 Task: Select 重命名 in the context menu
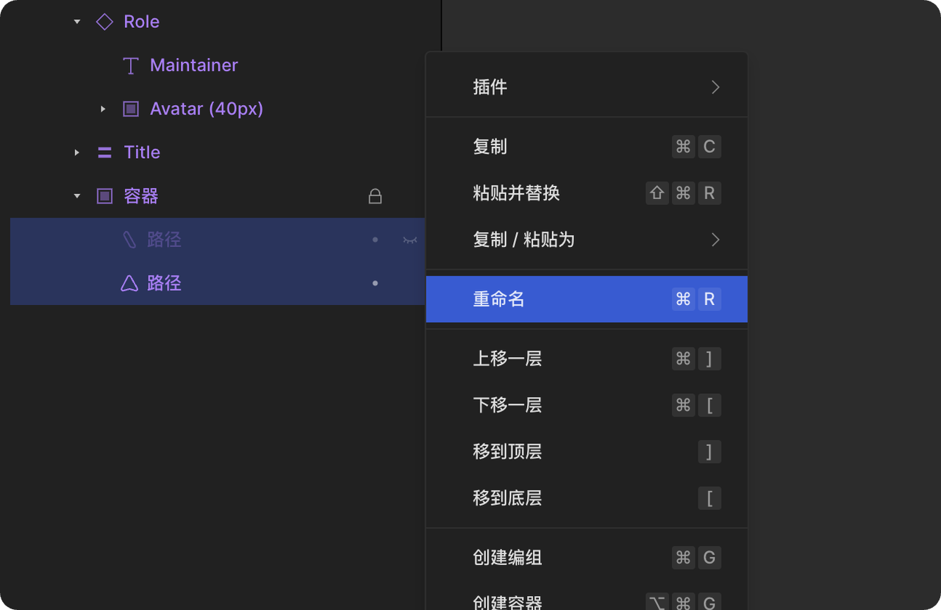587,299
